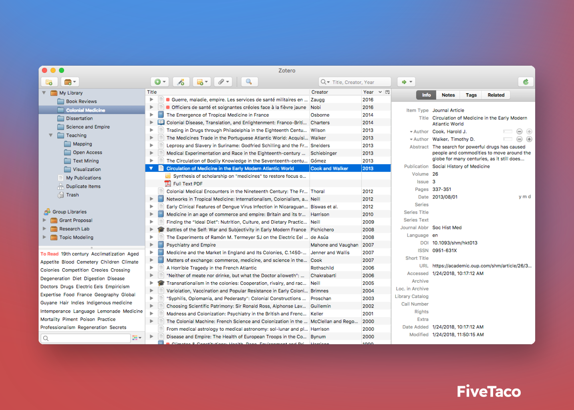The width and height of the screenshot is (574, 410).
Task: Click the Add Attachment paperclip icon
Action: [x=223, y=82]
